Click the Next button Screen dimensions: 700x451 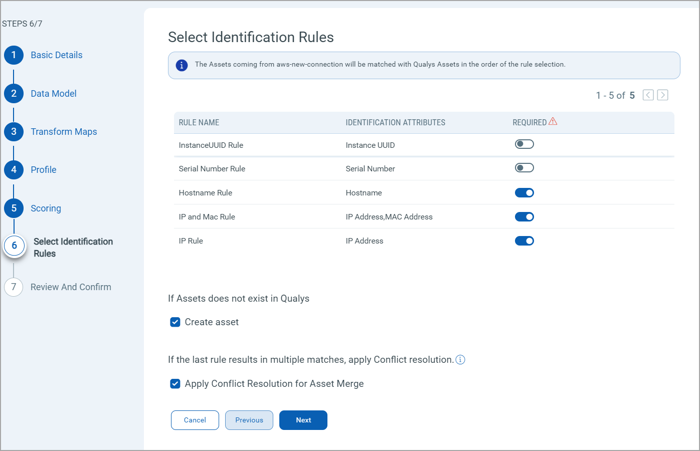tap(303, 420)
